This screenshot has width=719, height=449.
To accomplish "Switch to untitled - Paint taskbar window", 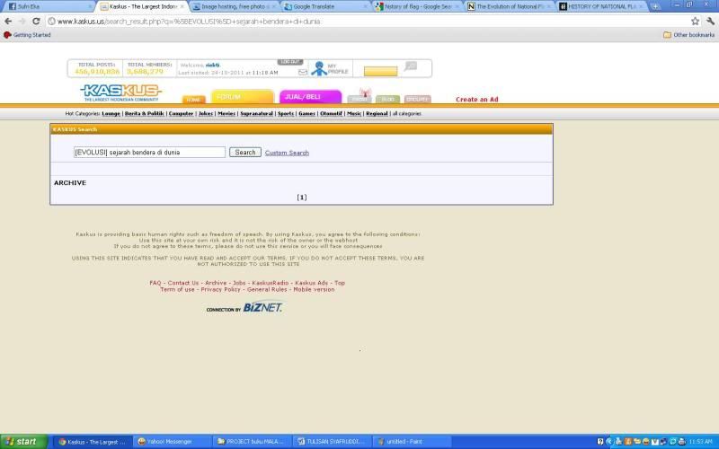I will pyautogui.click(x=412, y=442).
